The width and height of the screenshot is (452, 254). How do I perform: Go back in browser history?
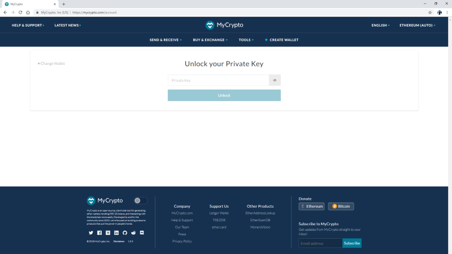[x=5, y=12]
